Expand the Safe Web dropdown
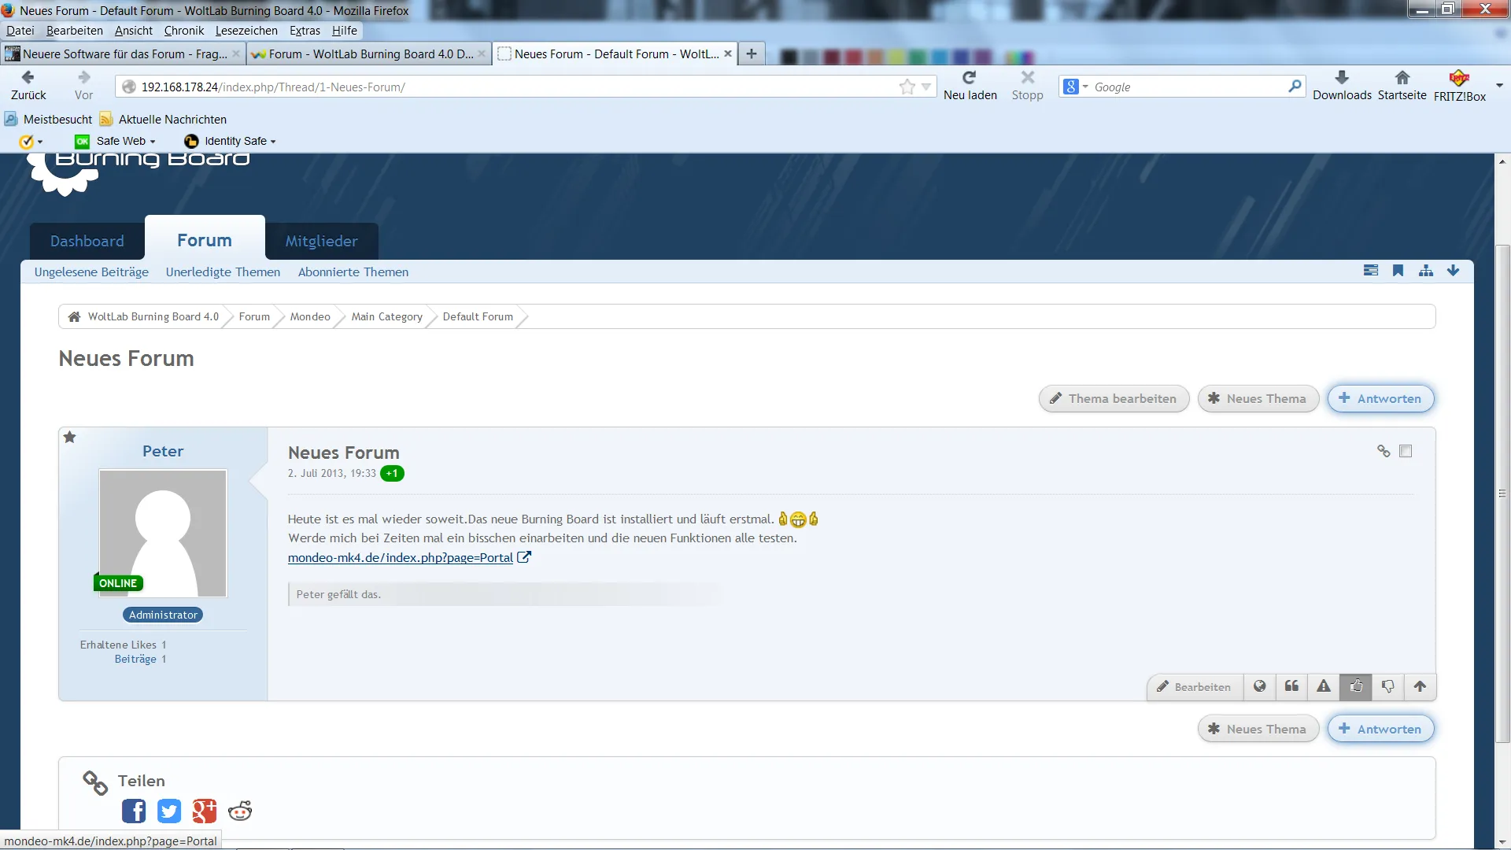Image resolution: width=1511 pixels, height=850 pixels. [125, 141]
